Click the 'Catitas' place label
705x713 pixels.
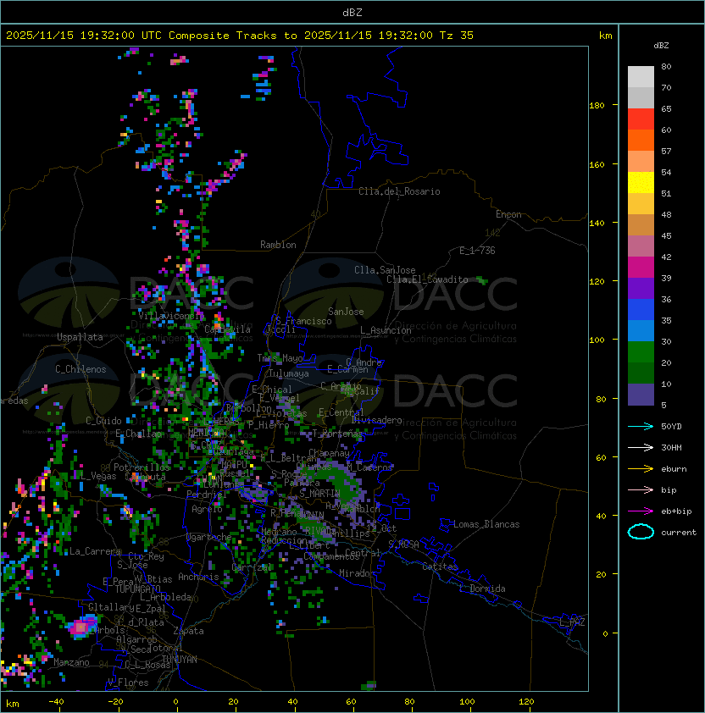pyautogui.click(x=440, y=567)
